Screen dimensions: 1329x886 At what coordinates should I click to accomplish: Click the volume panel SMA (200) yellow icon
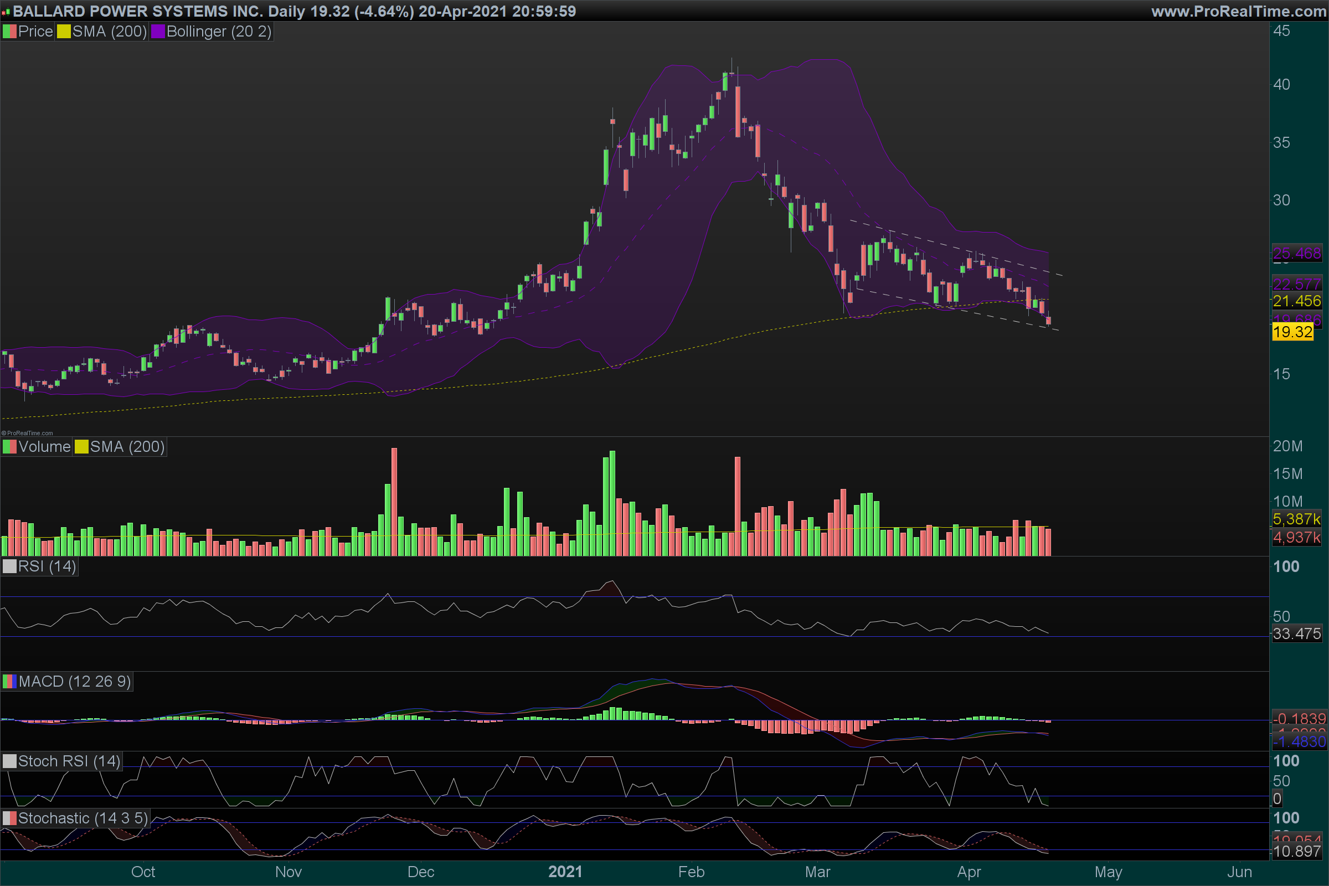point(81,447)
